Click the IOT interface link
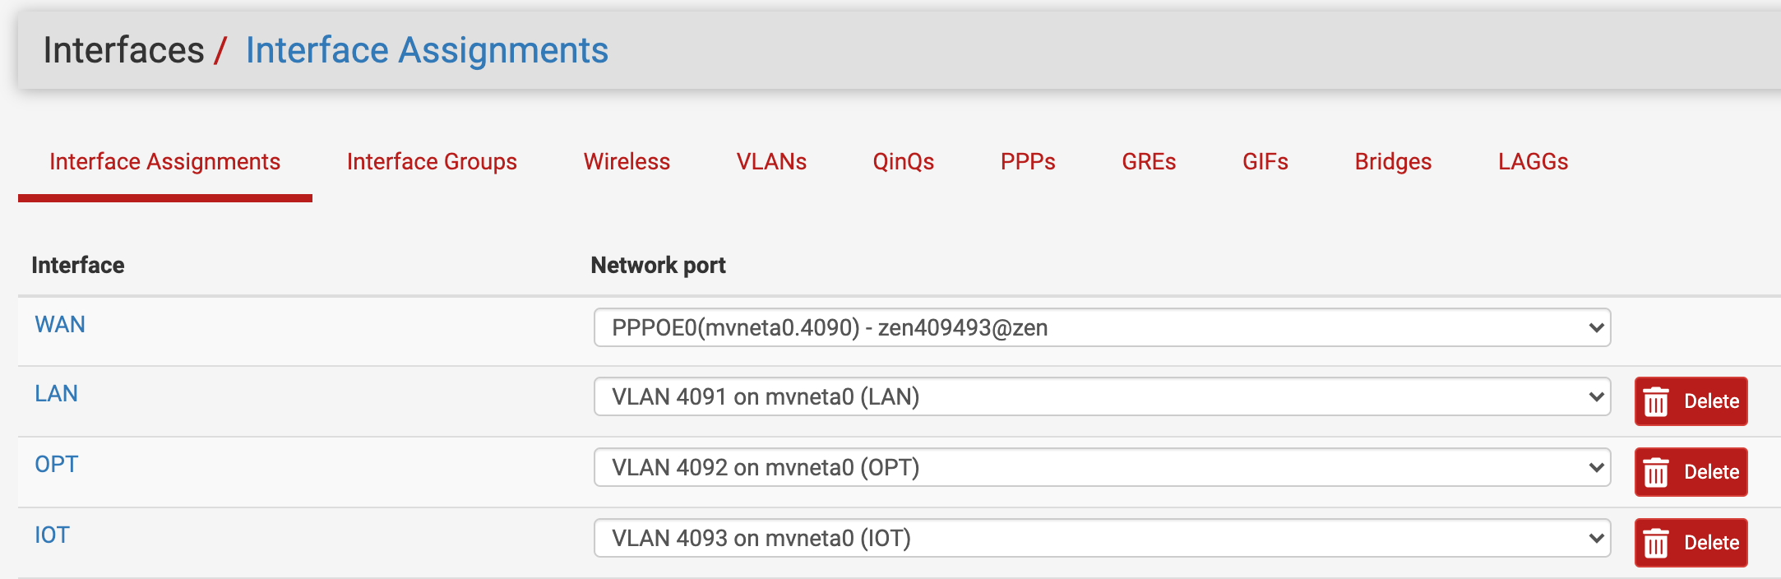 [52, 535]
